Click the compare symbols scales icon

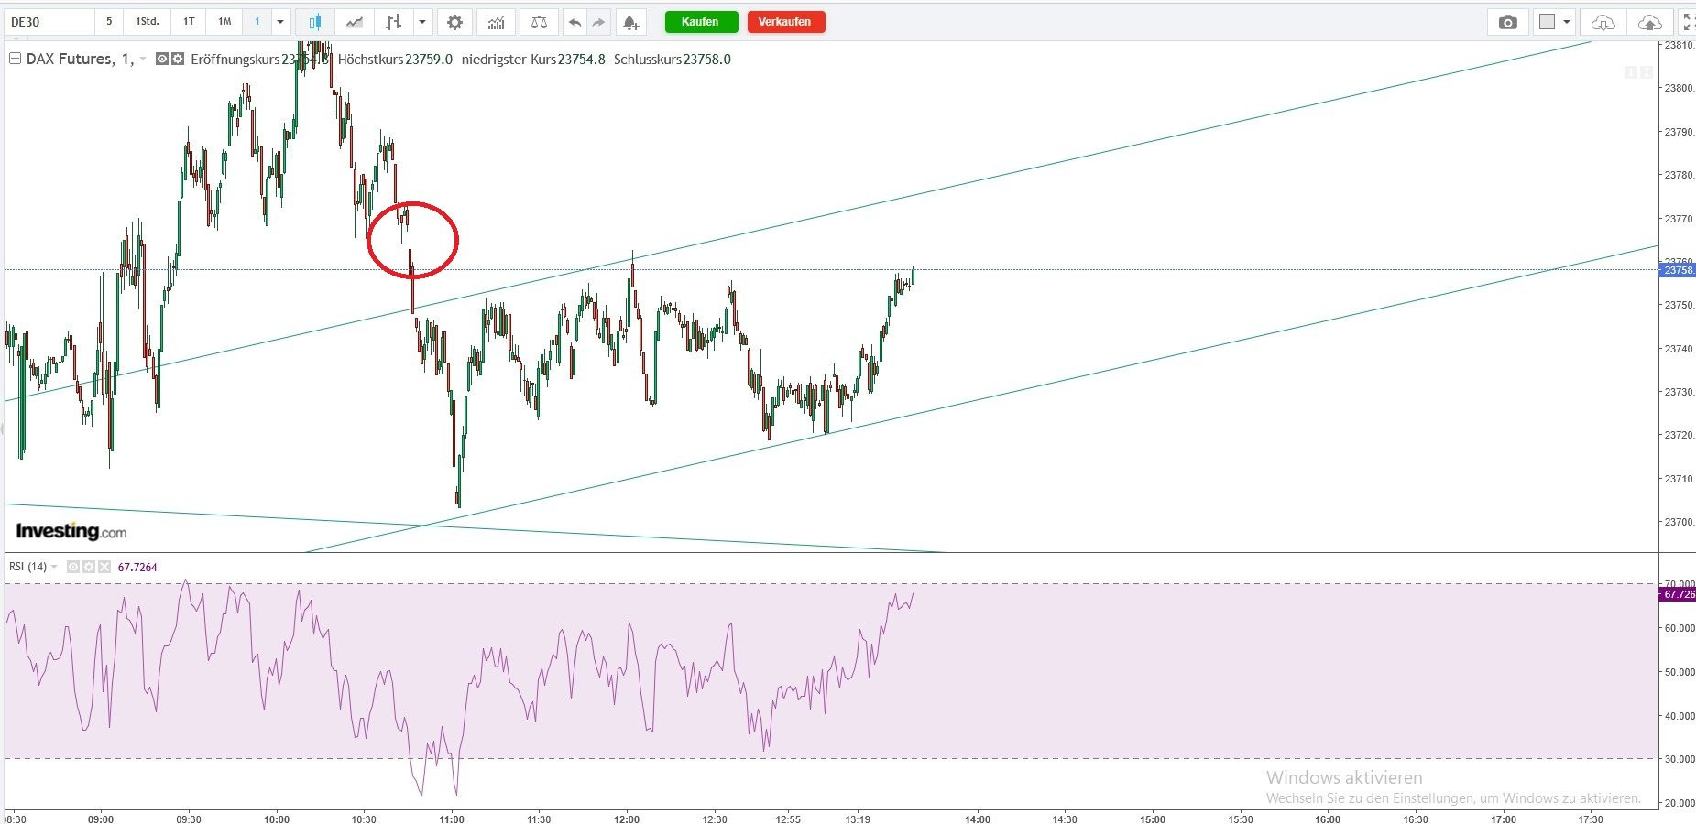pos(539,22)
